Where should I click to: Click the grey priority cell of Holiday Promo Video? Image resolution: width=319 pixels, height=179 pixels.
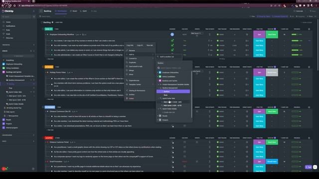272,73
